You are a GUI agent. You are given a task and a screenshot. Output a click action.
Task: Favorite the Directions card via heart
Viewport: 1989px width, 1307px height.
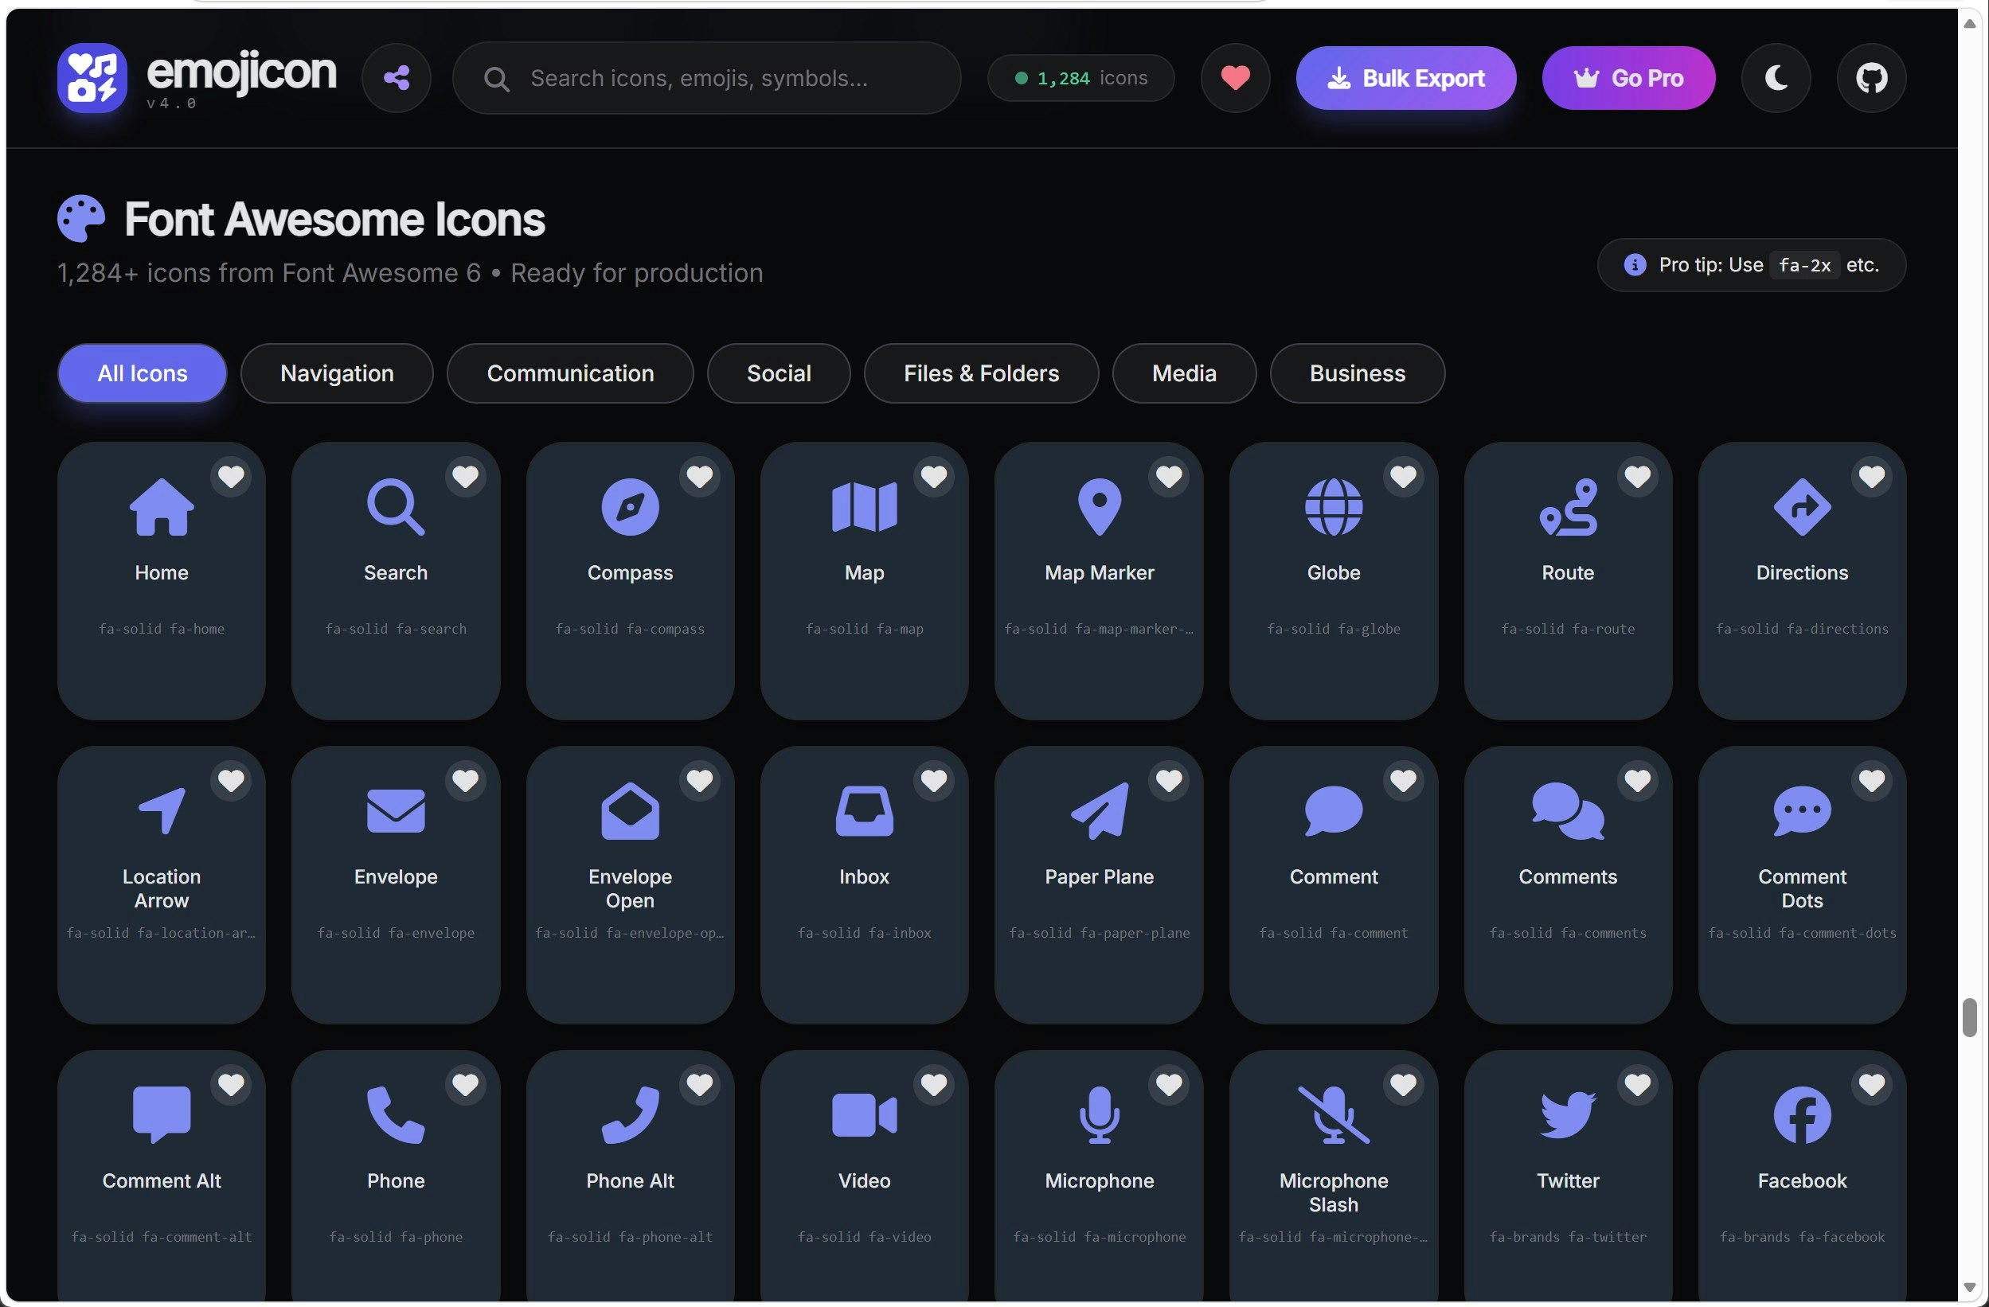pyautogui.click(x=1872, y=476)
